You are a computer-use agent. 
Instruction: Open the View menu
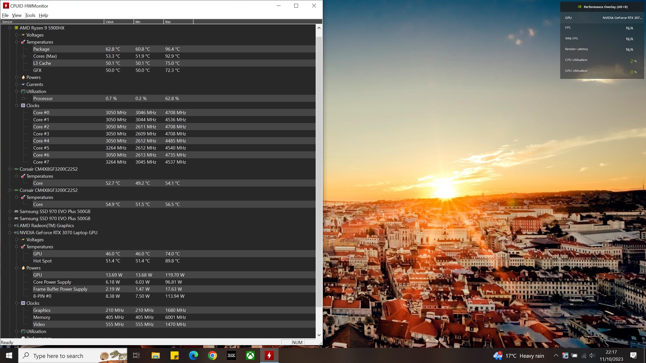coord(17,15)
